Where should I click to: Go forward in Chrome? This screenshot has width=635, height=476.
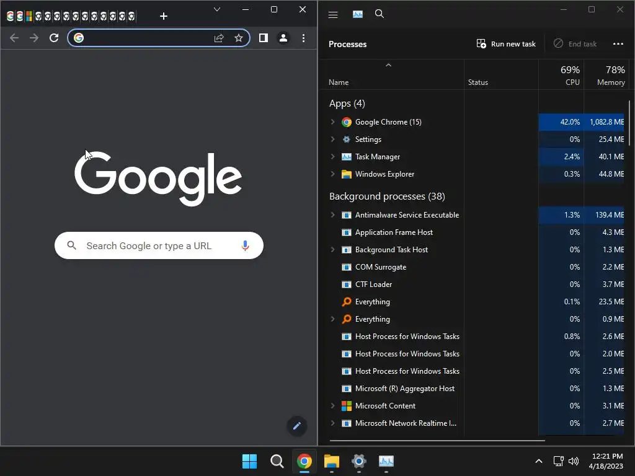point(34,38)
